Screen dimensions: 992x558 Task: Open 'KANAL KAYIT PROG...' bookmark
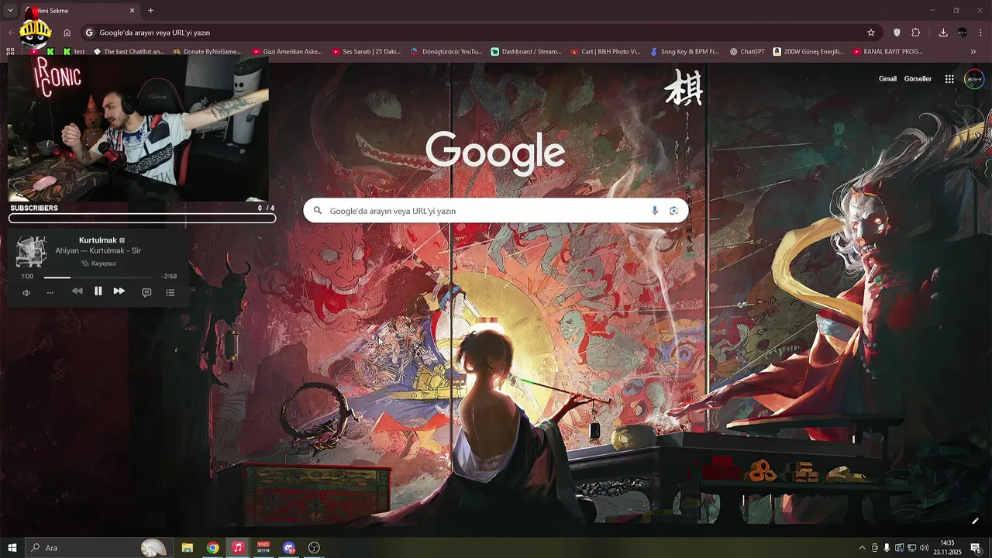[887, 52]
